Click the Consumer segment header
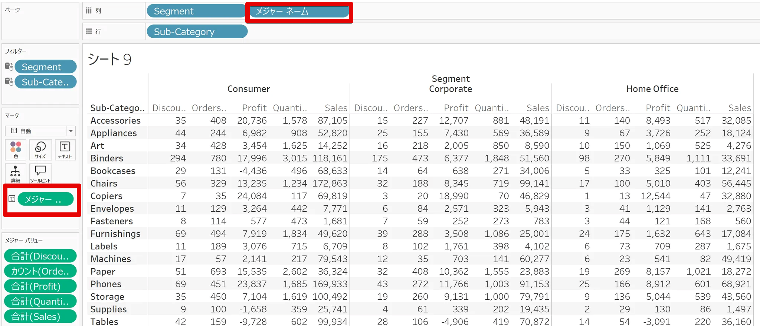 [x=249, y=89]
